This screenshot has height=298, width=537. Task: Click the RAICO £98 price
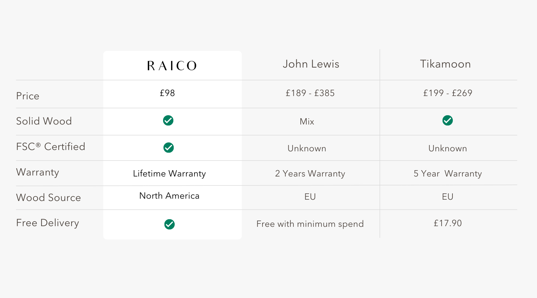167,93
